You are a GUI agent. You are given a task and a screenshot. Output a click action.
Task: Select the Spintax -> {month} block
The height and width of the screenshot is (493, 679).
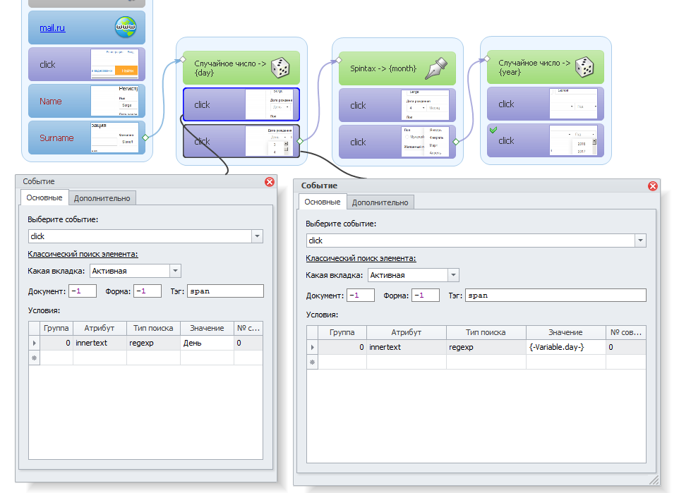(x=397, y=68)
